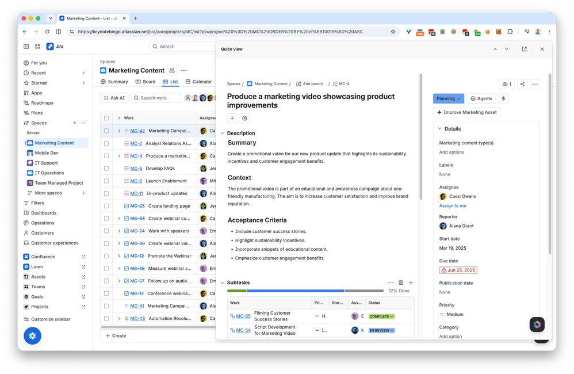
Task: Click the automation lightning bolt icon
Action: click(x=503, y=98)
